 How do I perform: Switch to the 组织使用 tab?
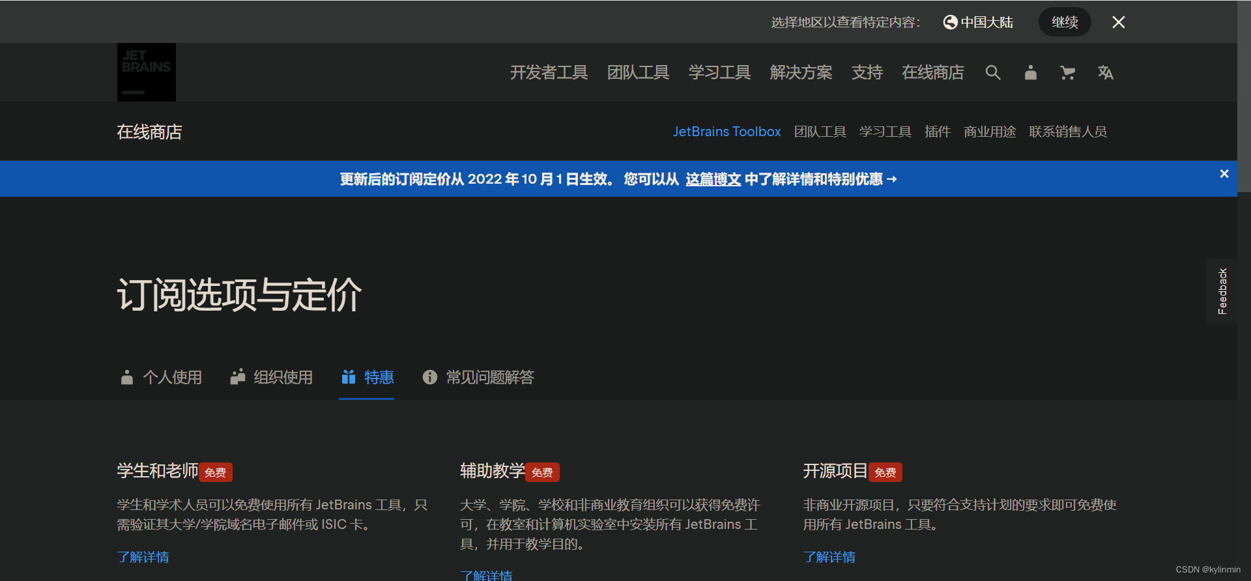[x=271, y=377]
